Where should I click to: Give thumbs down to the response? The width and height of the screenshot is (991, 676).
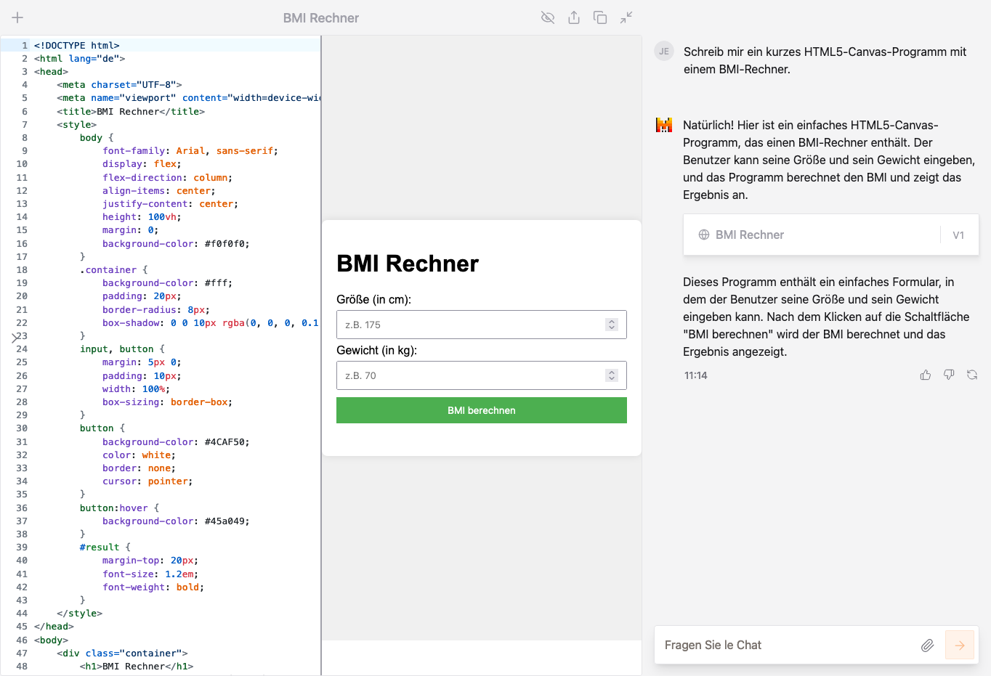point(949,375)
